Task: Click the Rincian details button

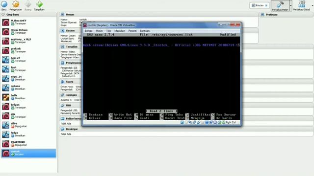Action: pos(260,5)
